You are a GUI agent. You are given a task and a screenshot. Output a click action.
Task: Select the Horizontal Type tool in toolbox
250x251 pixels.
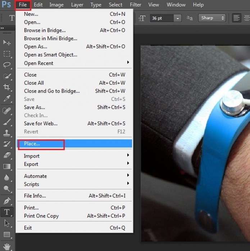pos(7,212)
